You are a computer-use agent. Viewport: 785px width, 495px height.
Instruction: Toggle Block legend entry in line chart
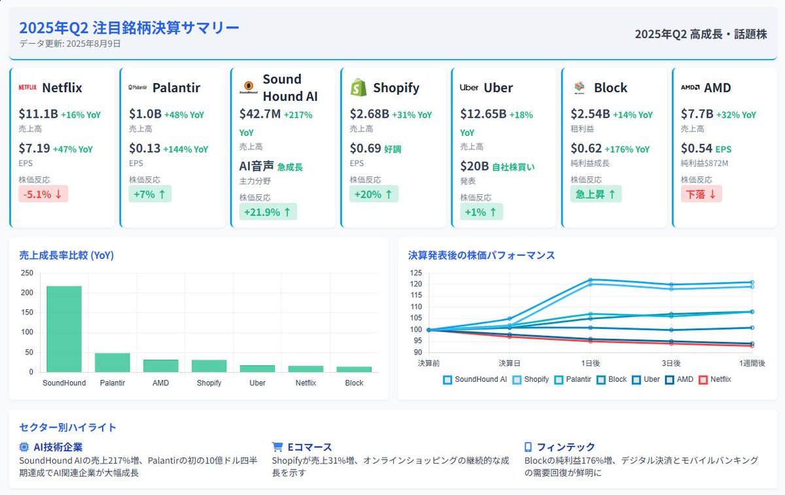pos(612,379)
